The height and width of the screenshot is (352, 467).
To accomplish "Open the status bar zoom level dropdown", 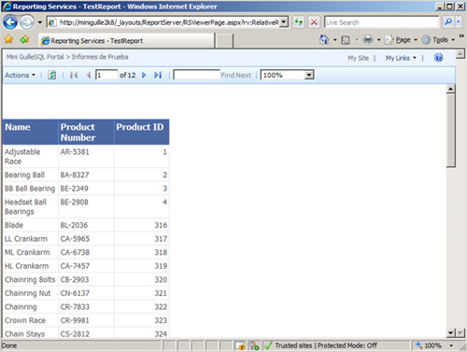I will [x=451, y=345].
